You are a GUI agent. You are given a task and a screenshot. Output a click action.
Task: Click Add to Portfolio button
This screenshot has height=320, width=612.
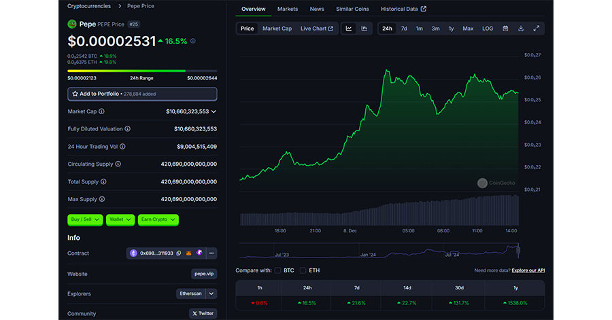142,94
